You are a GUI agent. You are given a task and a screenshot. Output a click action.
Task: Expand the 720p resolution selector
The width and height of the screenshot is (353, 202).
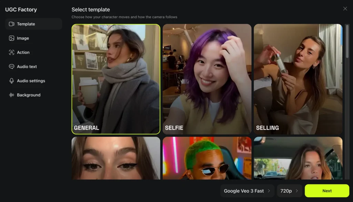tap(289, 191)
